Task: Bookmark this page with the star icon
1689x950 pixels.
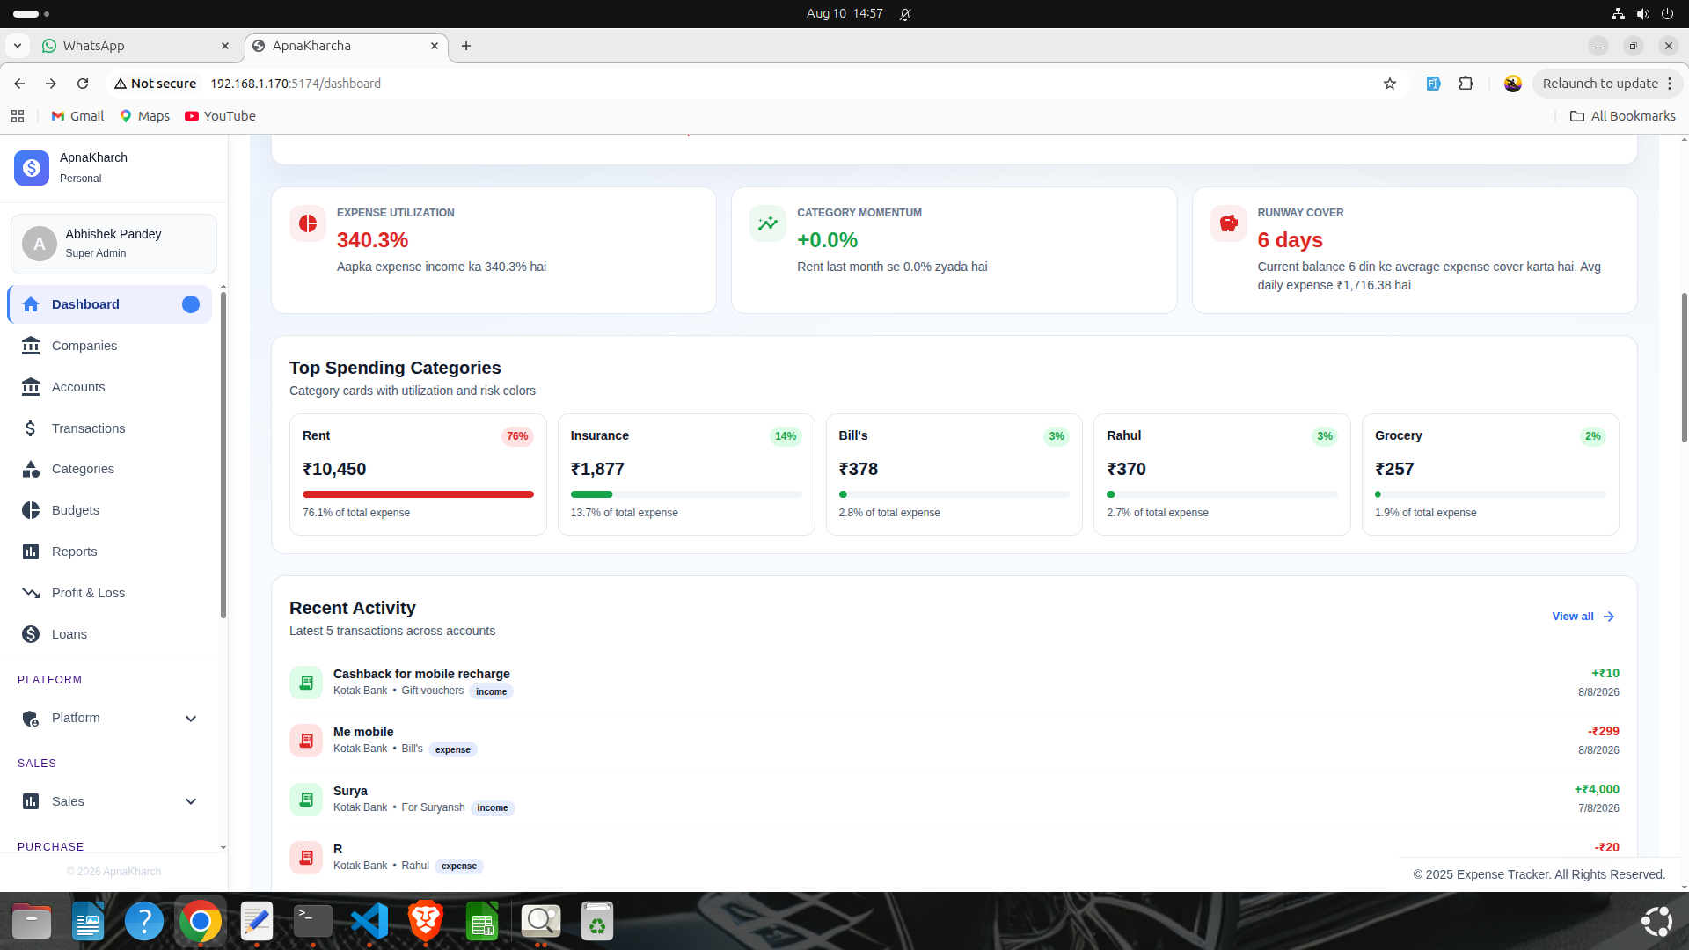Action: (x=1390, y=84)
